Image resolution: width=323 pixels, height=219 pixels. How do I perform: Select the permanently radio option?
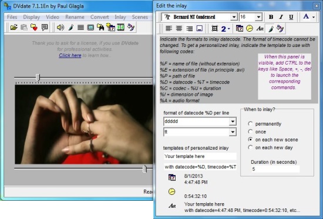coord(250,124)
